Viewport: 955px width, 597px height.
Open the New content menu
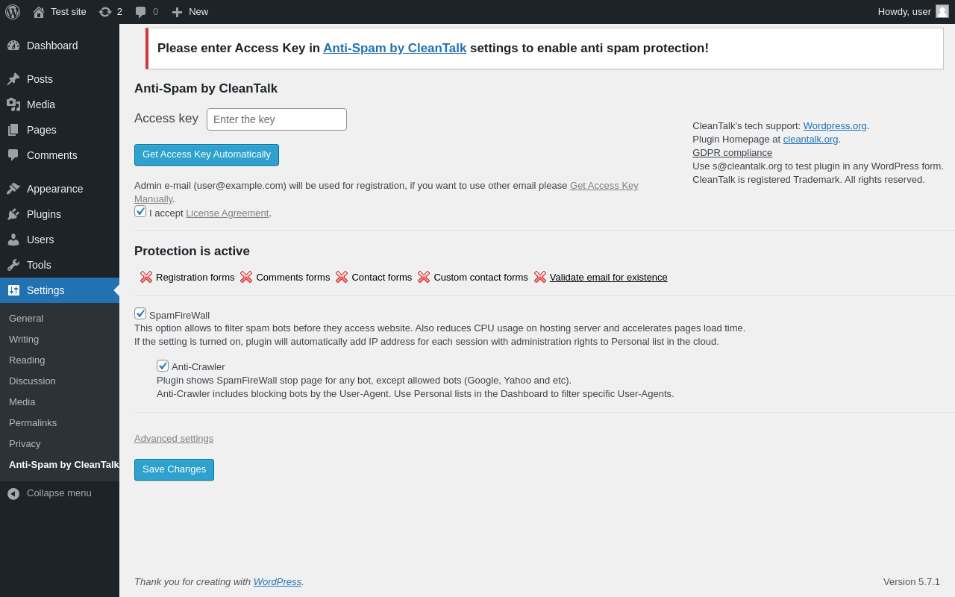pyautogui.click(x=190, y=12)
